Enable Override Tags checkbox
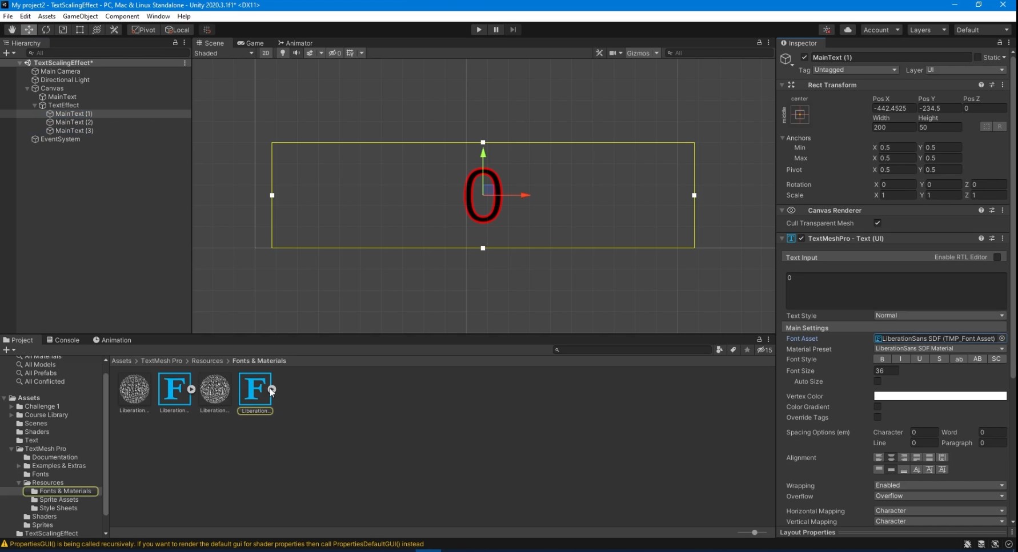The image size is (1018, 552). pos(877,417)
